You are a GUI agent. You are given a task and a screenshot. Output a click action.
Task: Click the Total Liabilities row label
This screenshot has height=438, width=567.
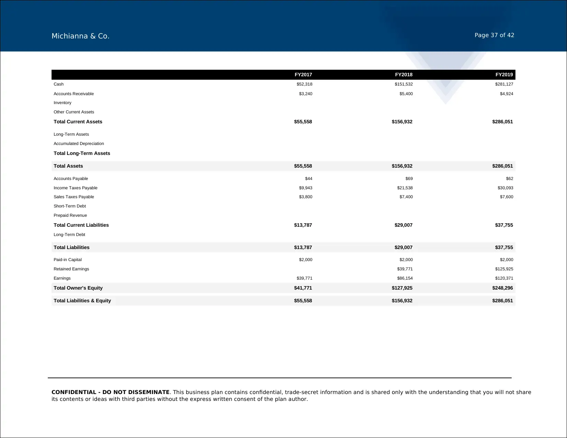[x=71, y=247]
